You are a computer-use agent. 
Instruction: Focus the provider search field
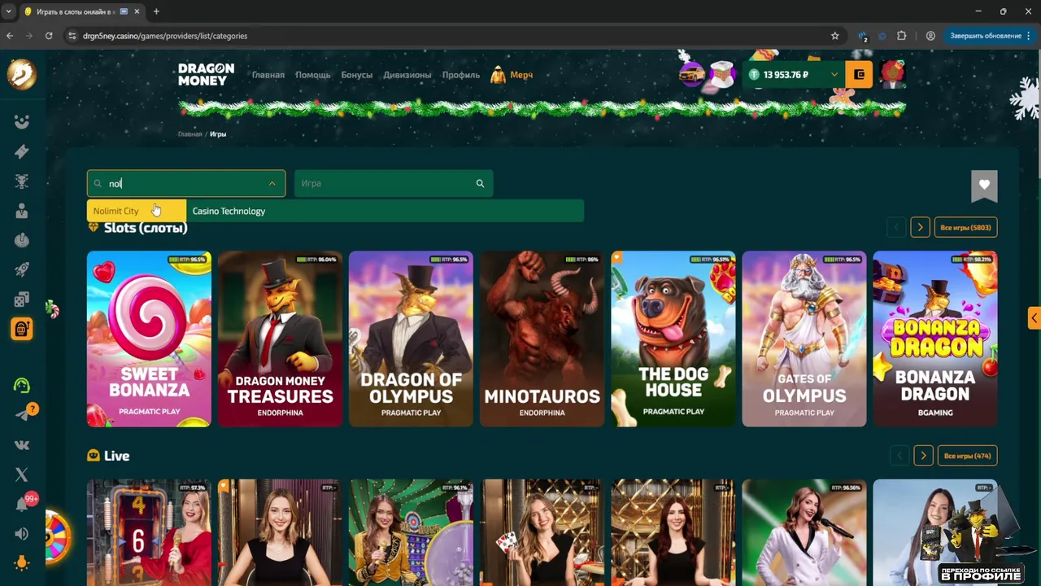pos(186,184)
